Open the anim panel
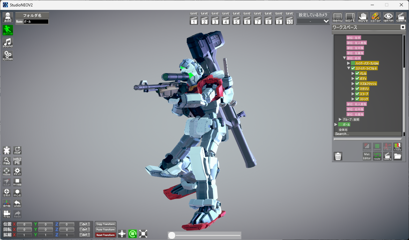 [8, 30]
